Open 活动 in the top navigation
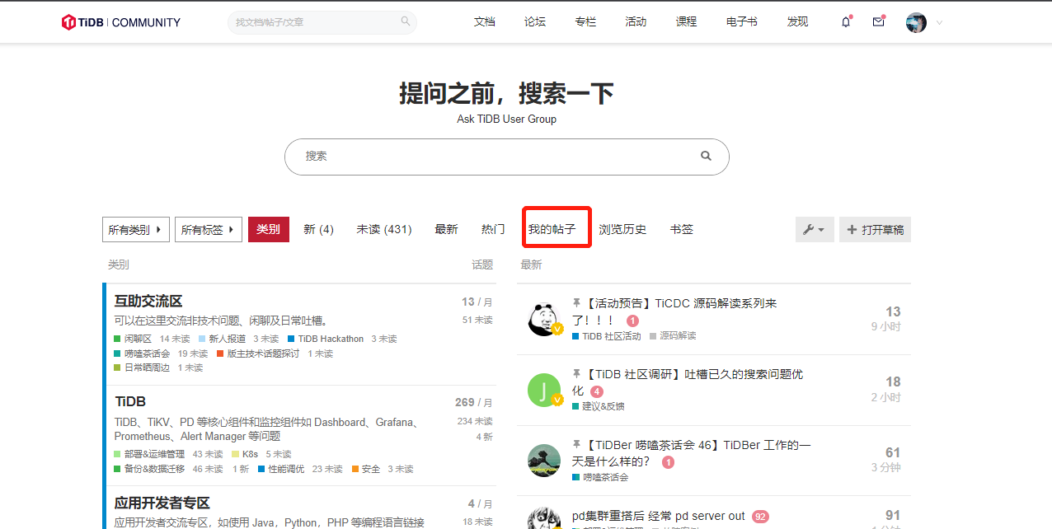The height and width of the screenshot is (529, 1052). [x=636, y=22]
